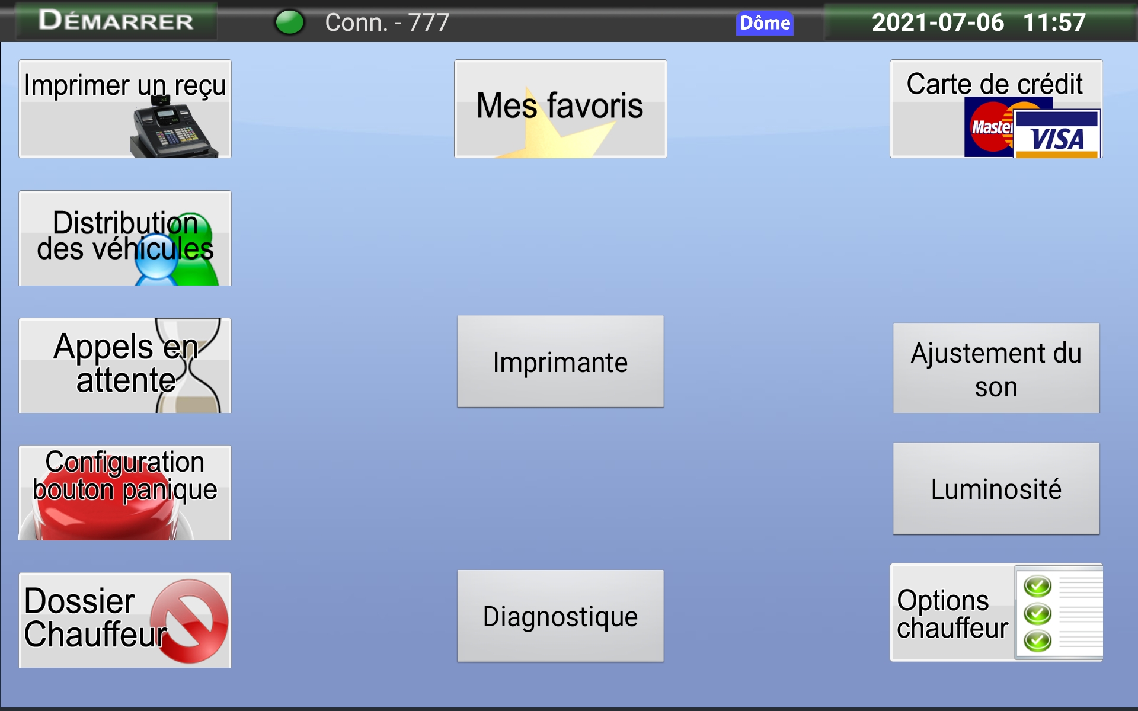Click the date and time display

click(x=979, y=23)
